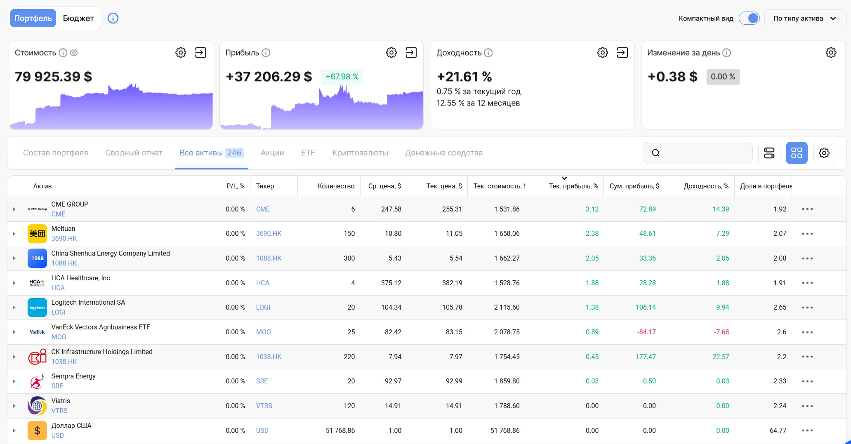Click the expand arrow icon in Прибыль card
Screen dimensions: 851x444
click(411, 53)
